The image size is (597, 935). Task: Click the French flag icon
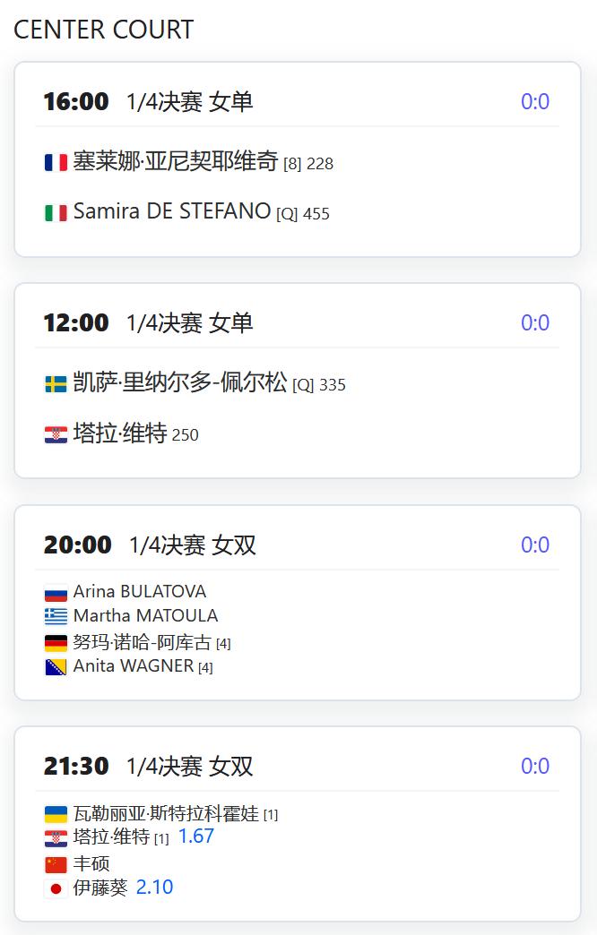(56, 162)
